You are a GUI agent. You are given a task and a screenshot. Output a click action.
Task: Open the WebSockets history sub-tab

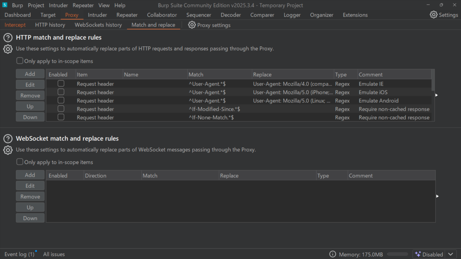pos(98,25)
